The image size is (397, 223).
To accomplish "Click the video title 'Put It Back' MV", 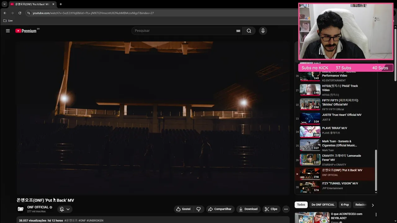I will pos(45,200).
